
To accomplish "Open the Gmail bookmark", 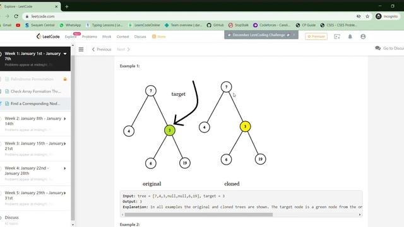I will tap(6, 25).
